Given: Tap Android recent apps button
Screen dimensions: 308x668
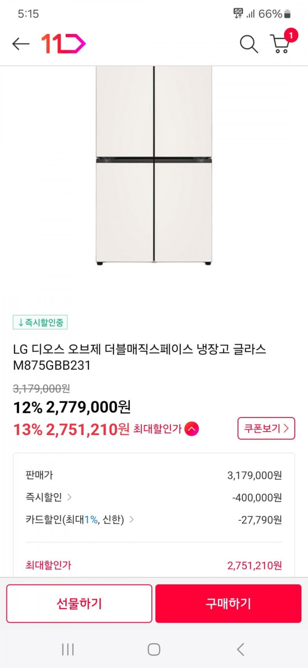Looking at the screenshot, I should tap(68, 649).
